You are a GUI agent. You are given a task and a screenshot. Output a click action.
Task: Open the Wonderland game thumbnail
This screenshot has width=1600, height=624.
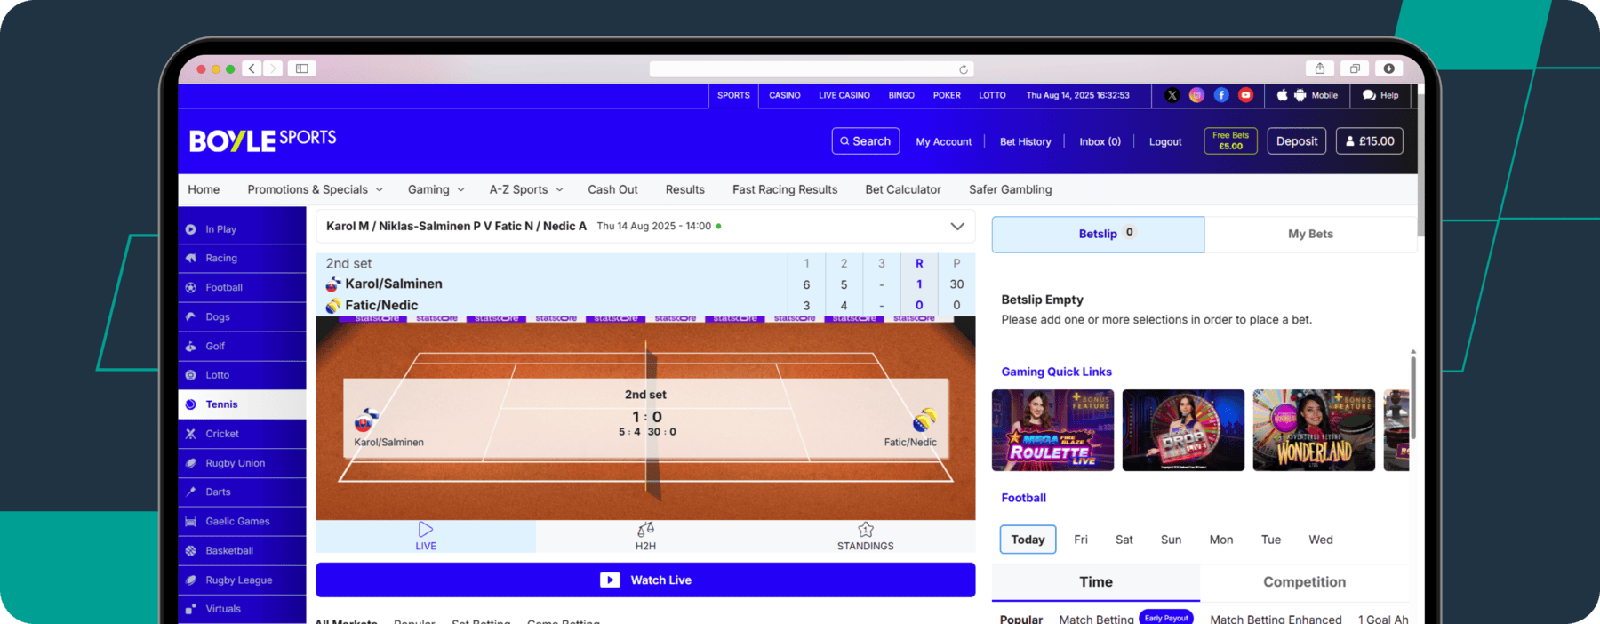1314,430
